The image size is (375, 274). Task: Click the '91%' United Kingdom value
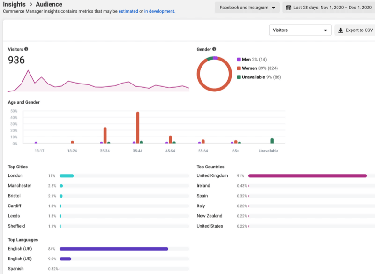pyautogui.click(x=240, y=176)
